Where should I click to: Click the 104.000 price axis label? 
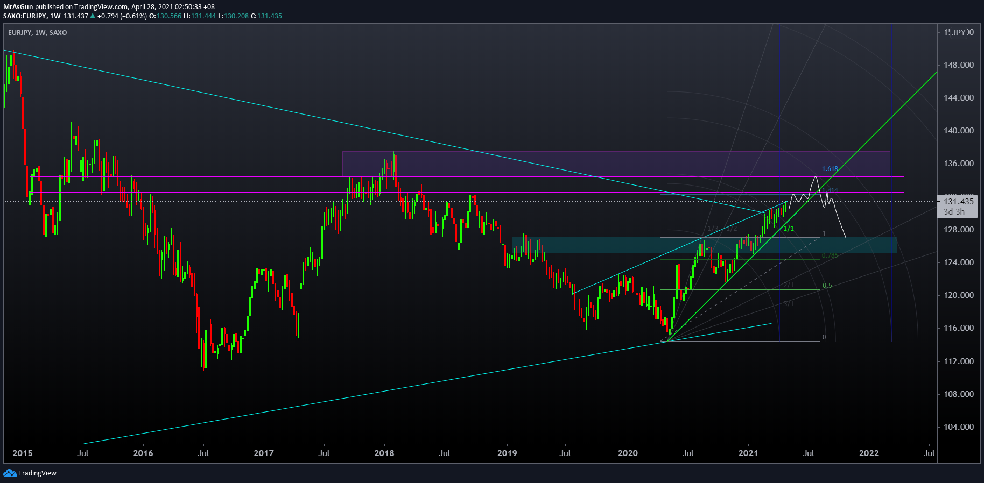click(959, 427)
